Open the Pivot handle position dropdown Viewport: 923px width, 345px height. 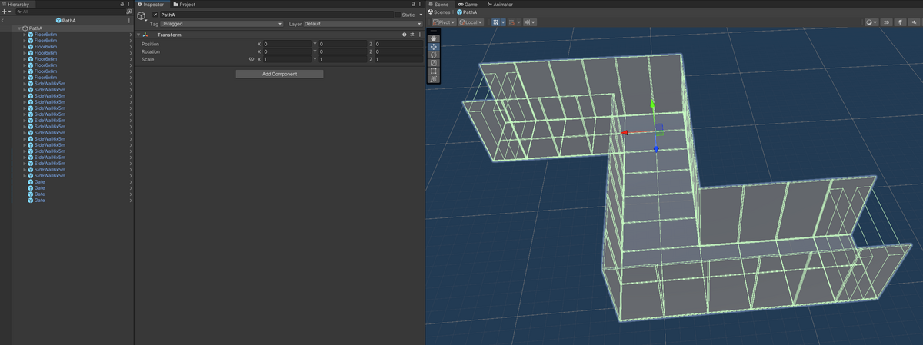click(x=443, y=22)
